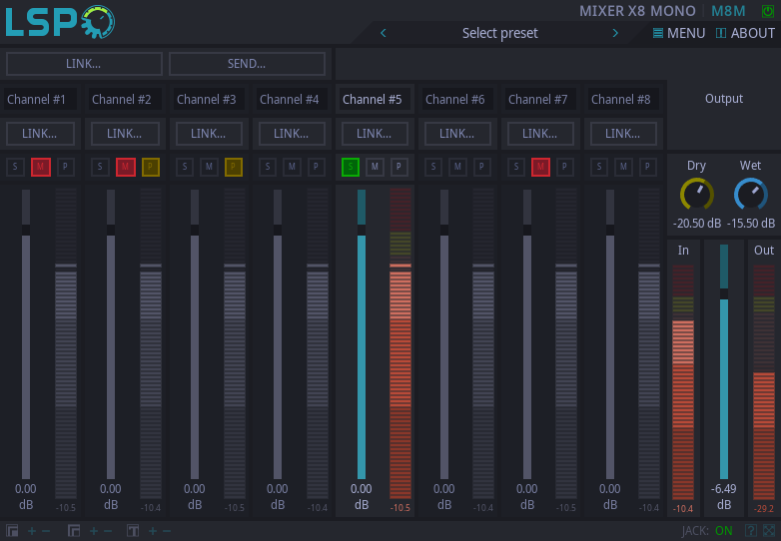Viewport: 781px width, 541px height.
Task: Toggle phase invert on Channel #3
Action: tap(233, 167)
